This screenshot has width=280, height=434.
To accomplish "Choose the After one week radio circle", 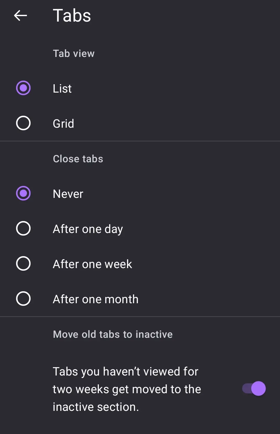I will click(23, 263).
